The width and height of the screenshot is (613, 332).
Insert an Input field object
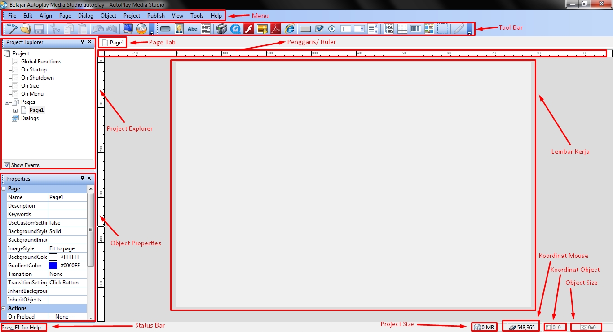point(346,29)
